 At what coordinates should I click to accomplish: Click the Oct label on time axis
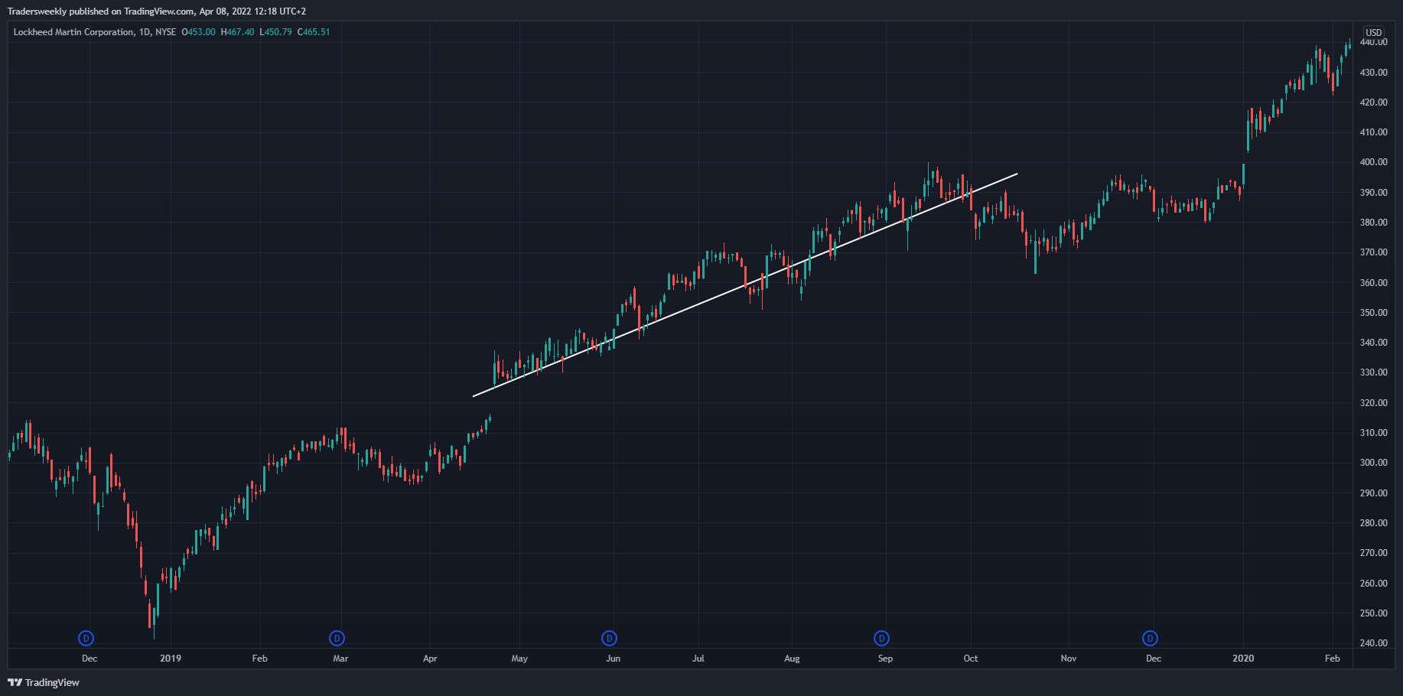(x=971, y=659)
